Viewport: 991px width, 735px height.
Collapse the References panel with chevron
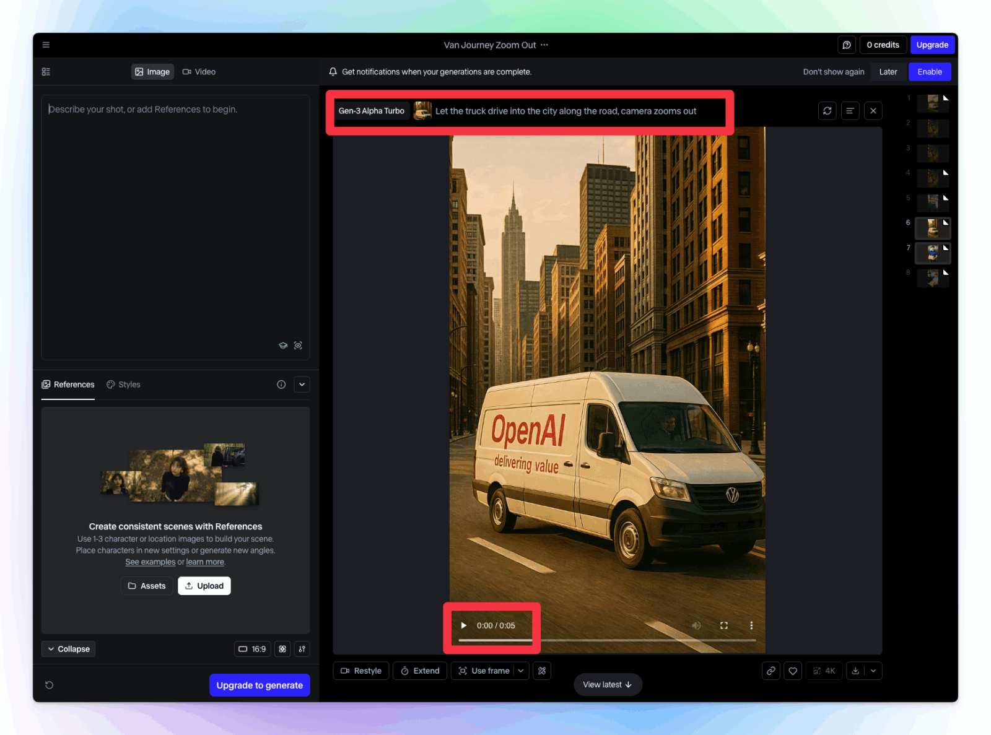302,385
